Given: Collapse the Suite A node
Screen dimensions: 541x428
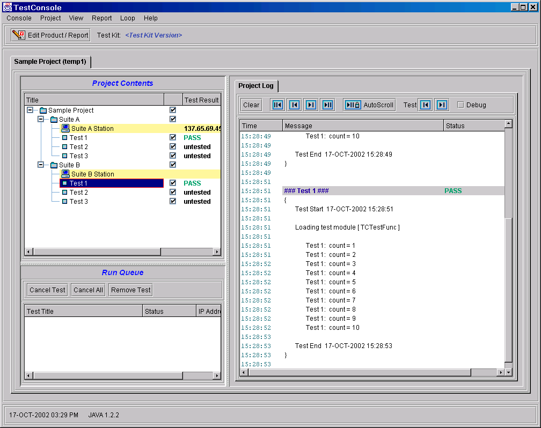Looking at the screenshot, I should point(41,120).
